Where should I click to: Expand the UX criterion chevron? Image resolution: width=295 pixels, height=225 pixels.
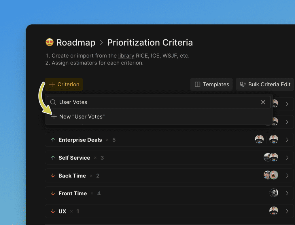(x=287, y=211)
